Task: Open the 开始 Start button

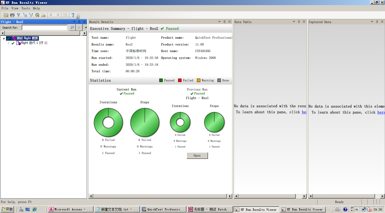Action: (x=7, y=209)
